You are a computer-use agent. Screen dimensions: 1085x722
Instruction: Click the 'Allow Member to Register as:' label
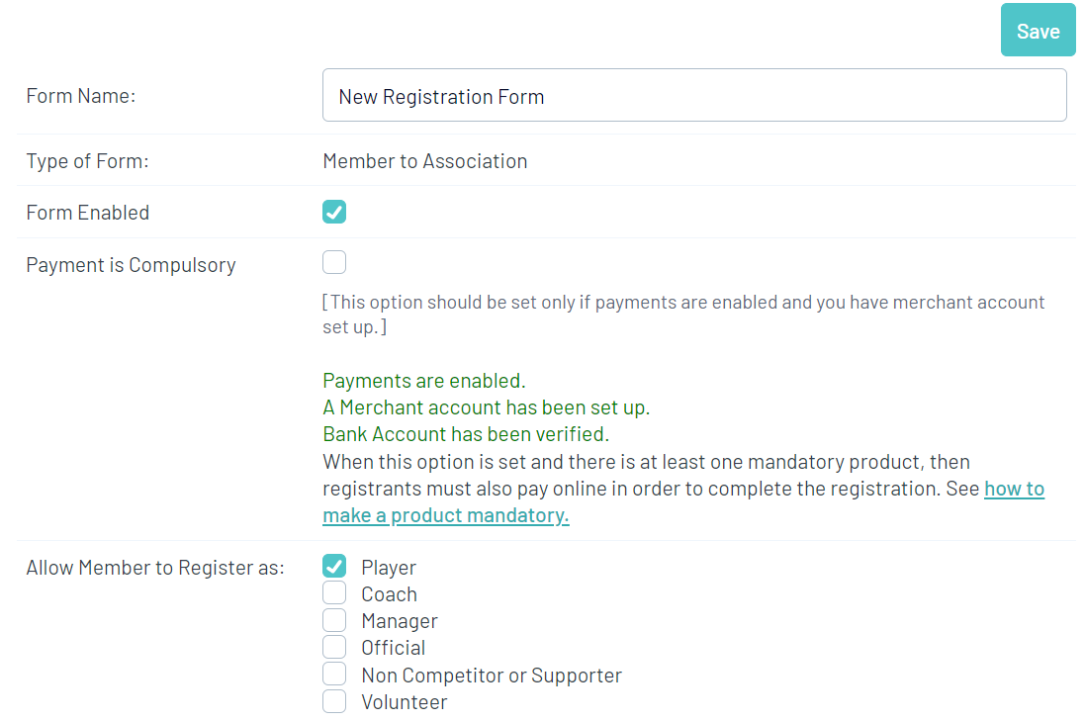154,568
